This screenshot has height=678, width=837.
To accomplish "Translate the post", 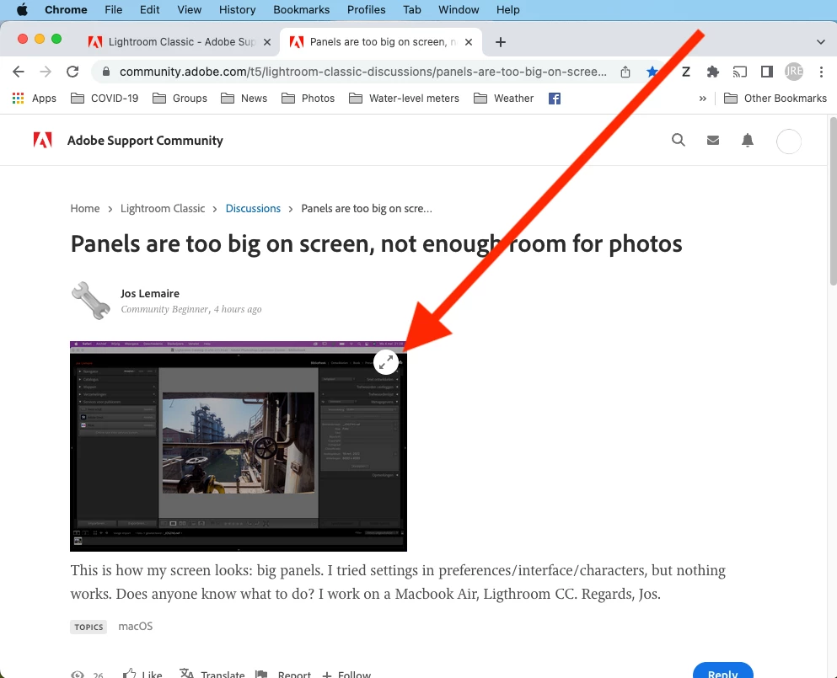I will click(x=212, y=675).
